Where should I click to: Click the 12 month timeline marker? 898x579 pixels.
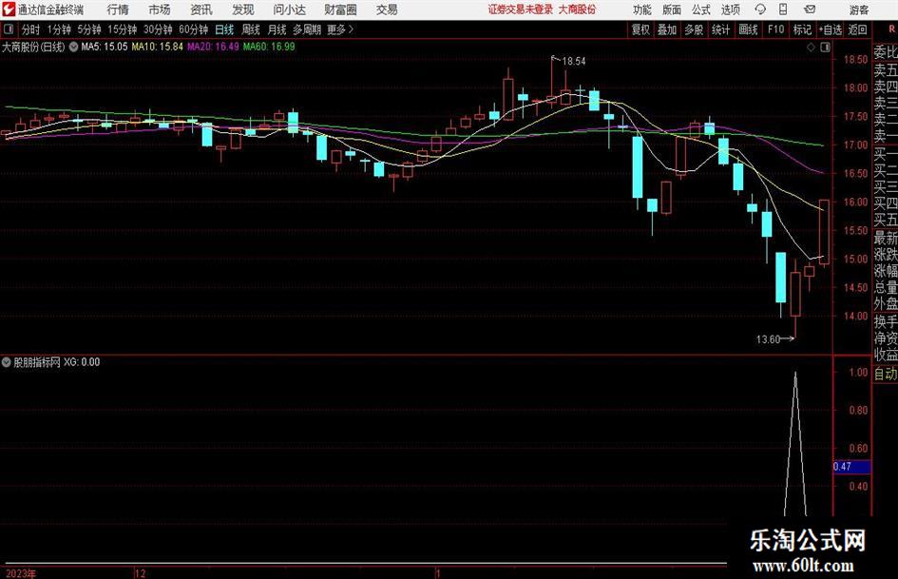pyautogui.click(x=141, y=573)
